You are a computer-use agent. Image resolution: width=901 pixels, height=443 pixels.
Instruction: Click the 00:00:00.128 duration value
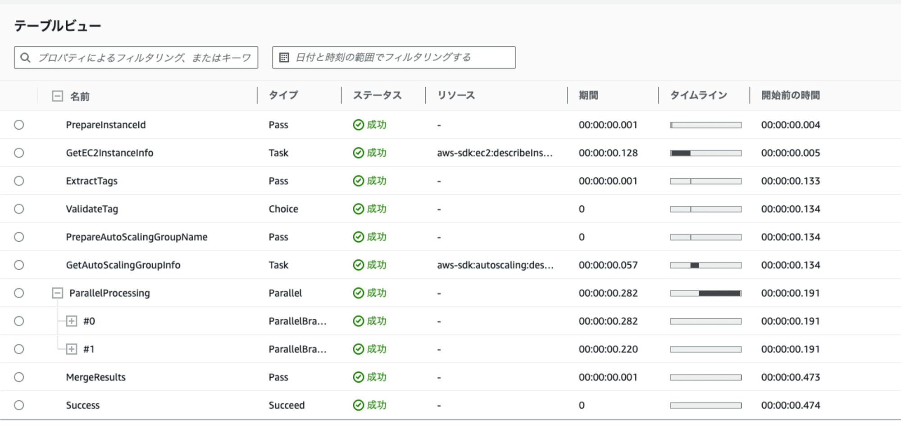(608, 153)
